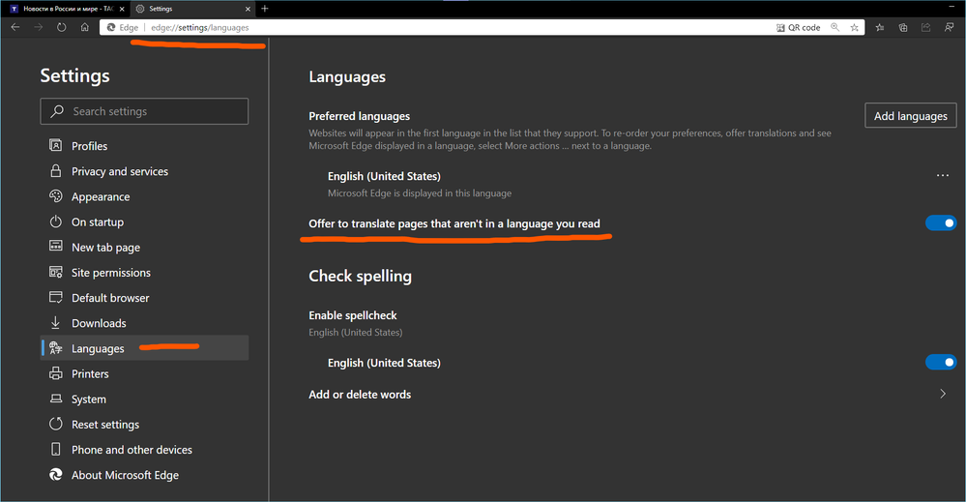Open Privacy and services settings
The width and height of the screenshot is (966, 502).
tap(144, 171)
